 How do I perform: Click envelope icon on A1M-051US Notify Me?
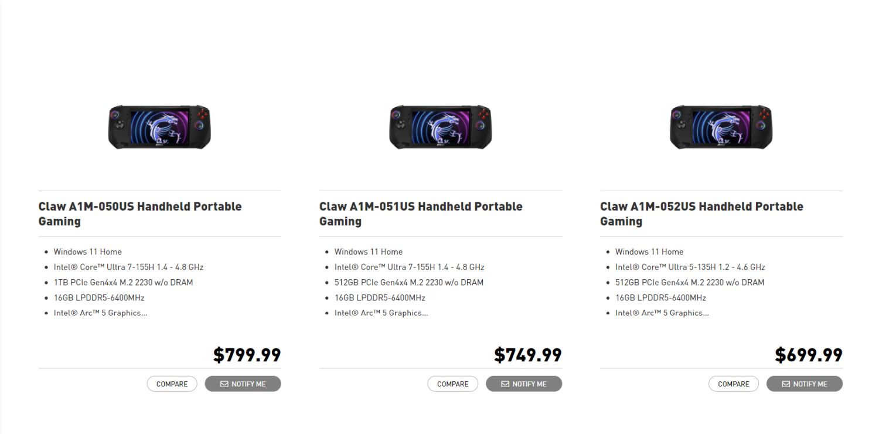[505, 384]
